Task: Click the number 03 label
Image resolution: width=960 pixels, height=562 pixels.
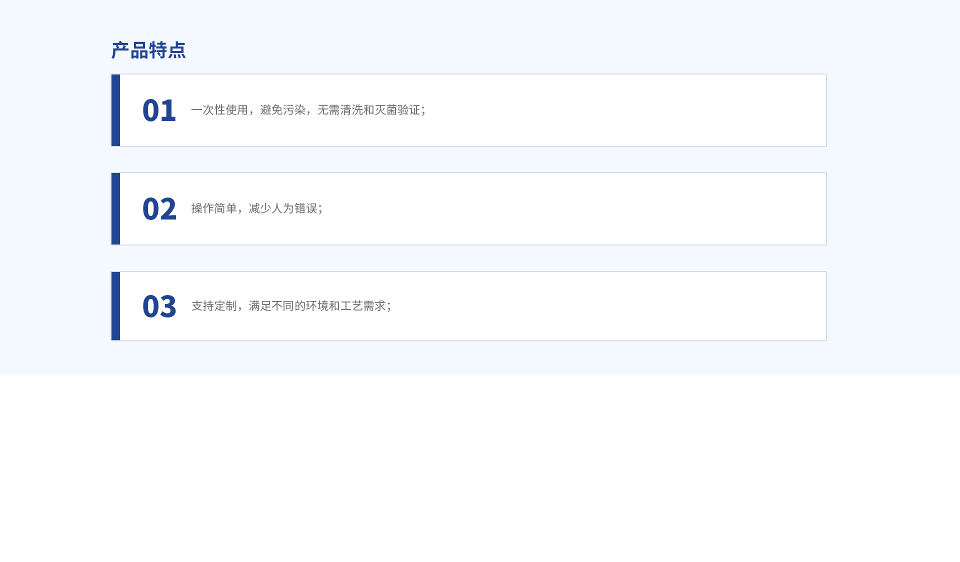Action: point(159,306)
